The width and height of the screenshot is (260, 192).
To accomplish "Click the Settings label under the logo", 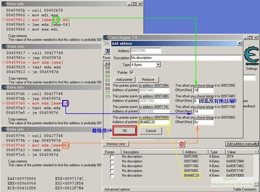I will point(251,68).
